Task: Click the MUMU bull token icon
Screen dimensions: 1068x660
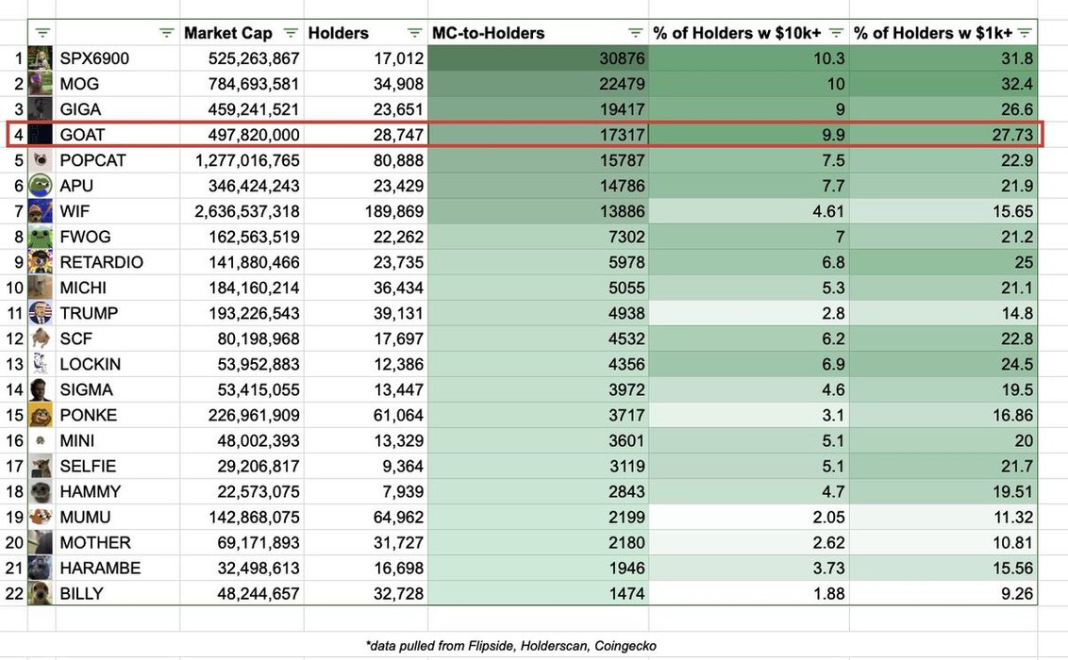Action: pos(41,517)
